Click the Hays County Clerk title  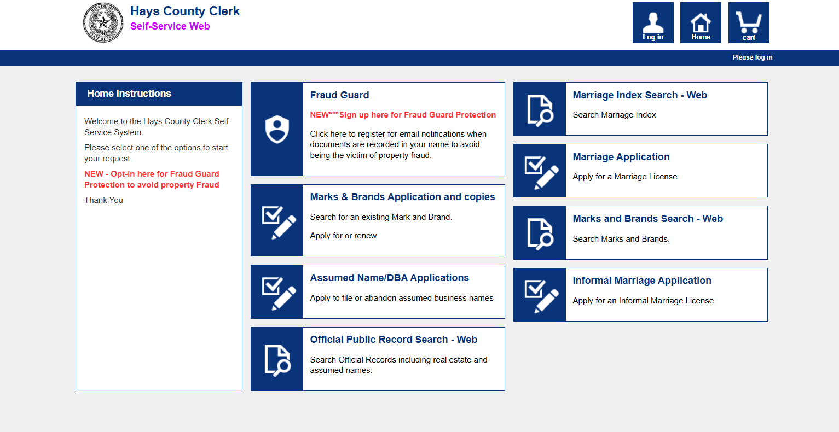click(x=185, y=11)
